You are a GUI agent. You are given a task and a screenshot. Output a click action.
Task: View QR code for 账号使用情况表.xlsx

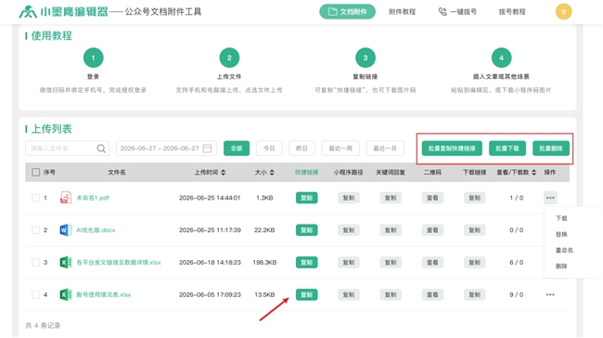pos(432,294)
